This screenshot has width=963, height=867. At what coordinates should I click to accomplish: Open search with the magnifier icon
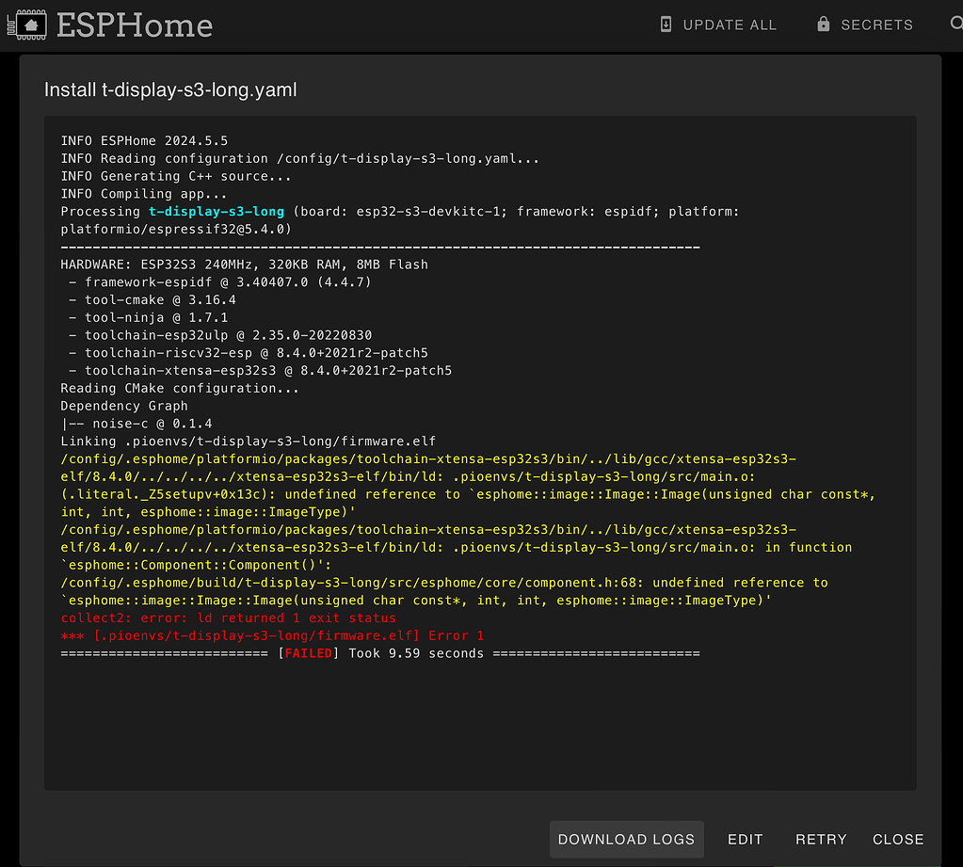[955, 24]
